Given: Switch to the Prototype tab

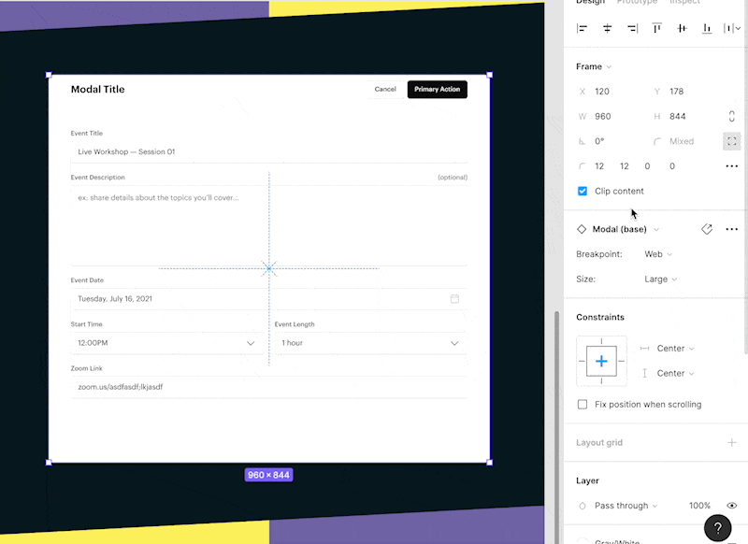Looking at the screenshot, I should pyautogui.click(x=635, y=2).
